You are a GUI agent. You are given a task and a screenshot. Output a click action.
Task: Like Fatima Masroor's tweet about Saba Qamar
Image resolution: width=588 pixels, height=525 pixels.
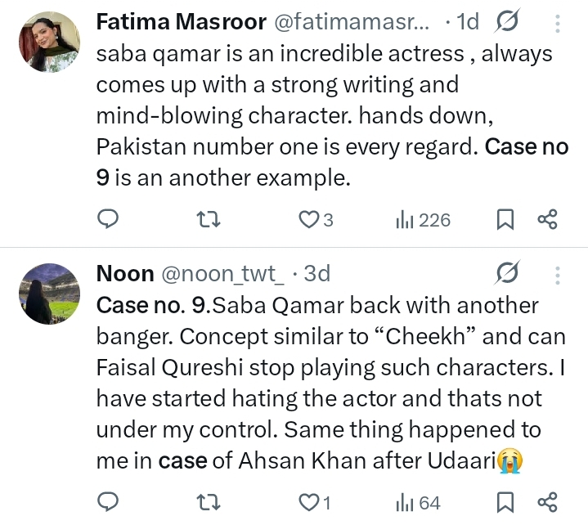(307, 219)
